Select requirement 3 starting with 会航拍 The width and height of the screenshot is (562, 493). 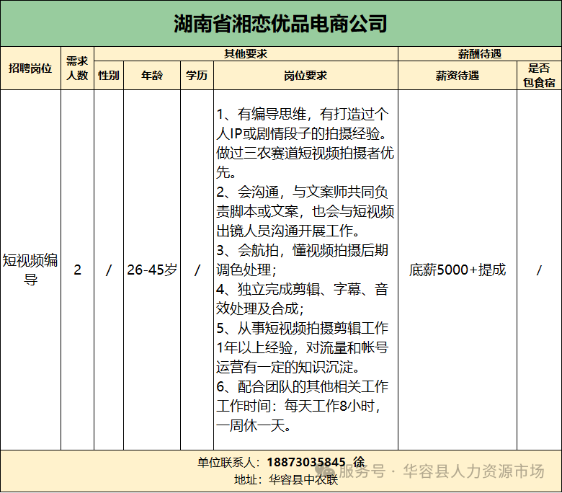tap(302, 260)
